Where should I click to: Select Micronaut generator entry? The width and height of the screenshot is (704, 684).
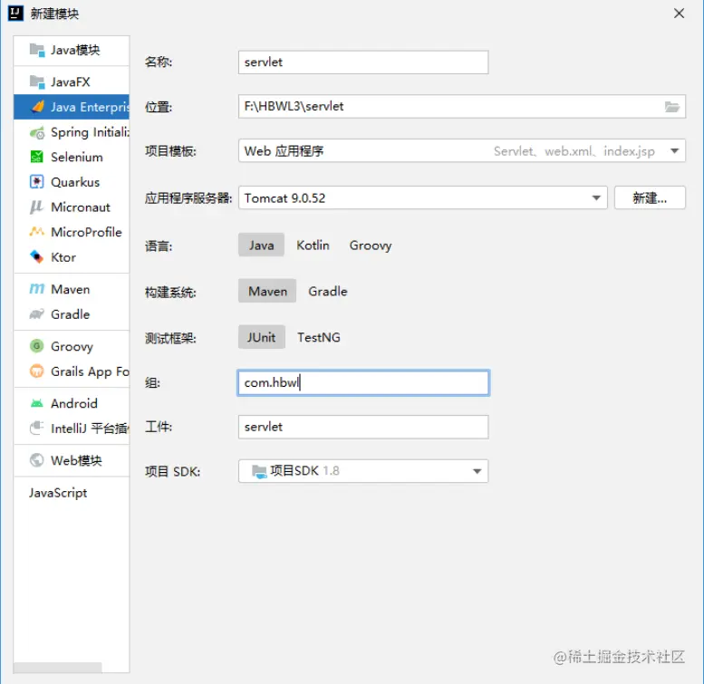click(72, 207)
